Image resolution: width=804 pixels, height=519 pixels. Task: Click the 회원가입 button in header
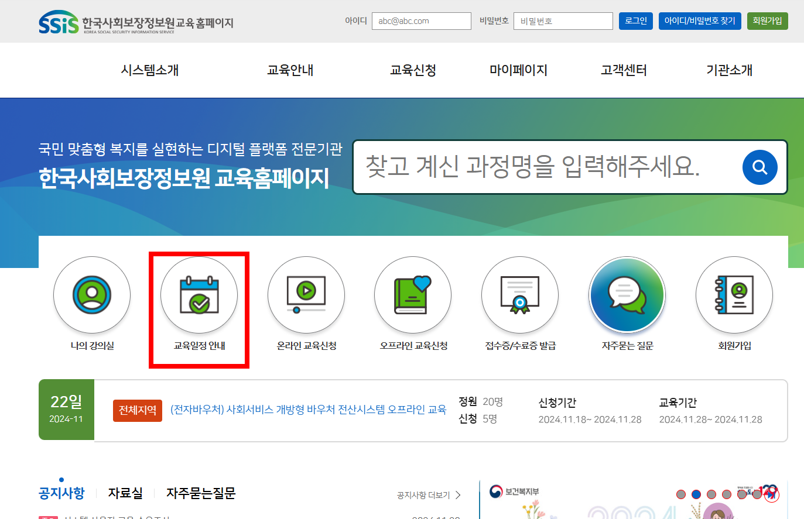point(767,20)
